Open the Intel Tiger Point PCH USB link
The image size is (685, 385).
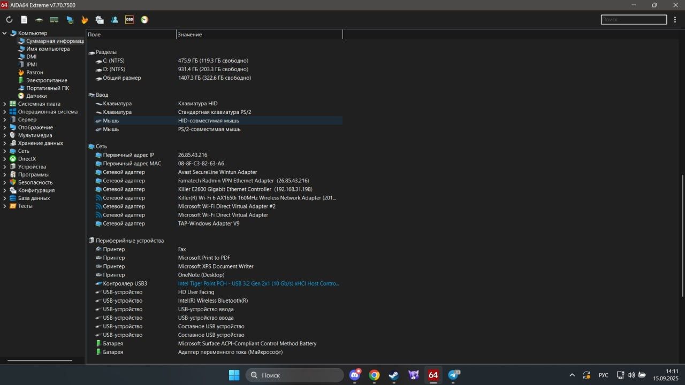pyautogui.click(x=258, y=283)
